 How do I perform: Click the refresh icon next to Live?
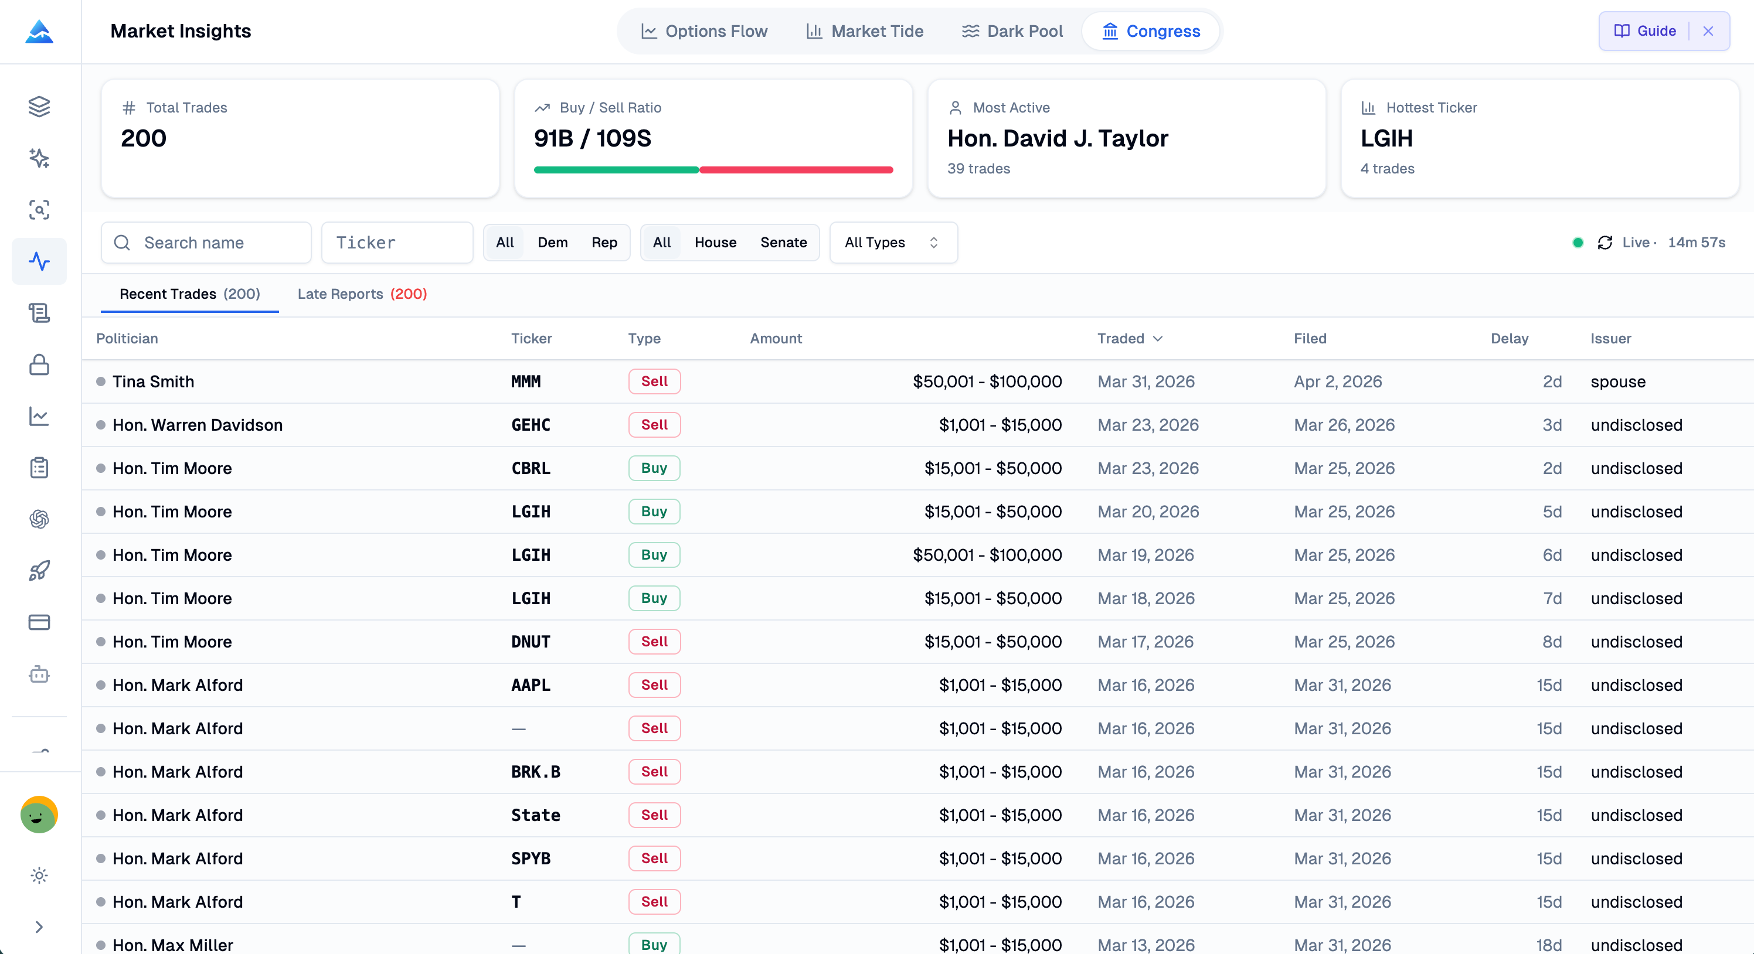(x=1605, y=242)
